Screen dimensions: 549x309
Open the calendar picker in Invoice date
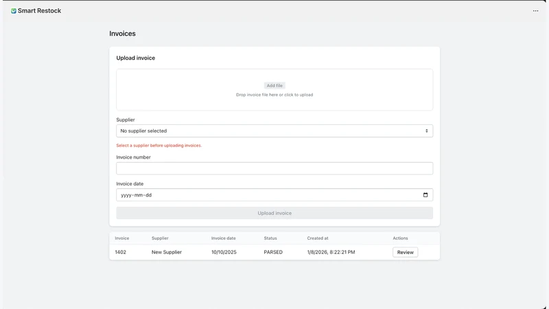tap(425, 195)
